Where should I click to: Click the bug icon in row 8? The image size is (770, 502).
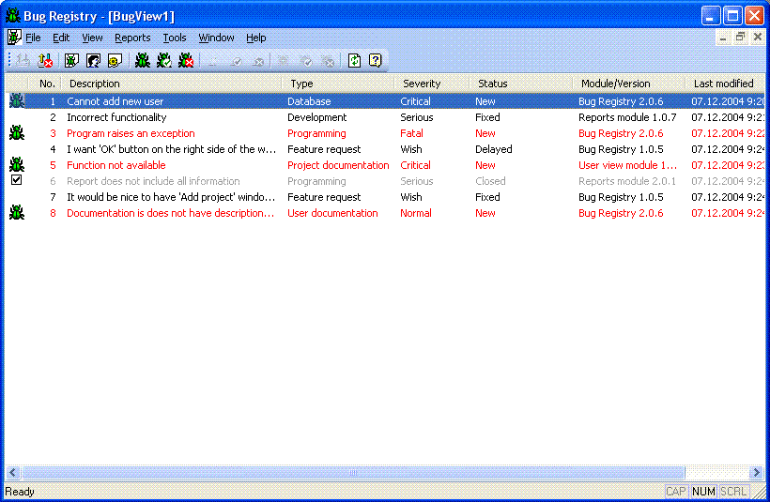tap(17, 213)
